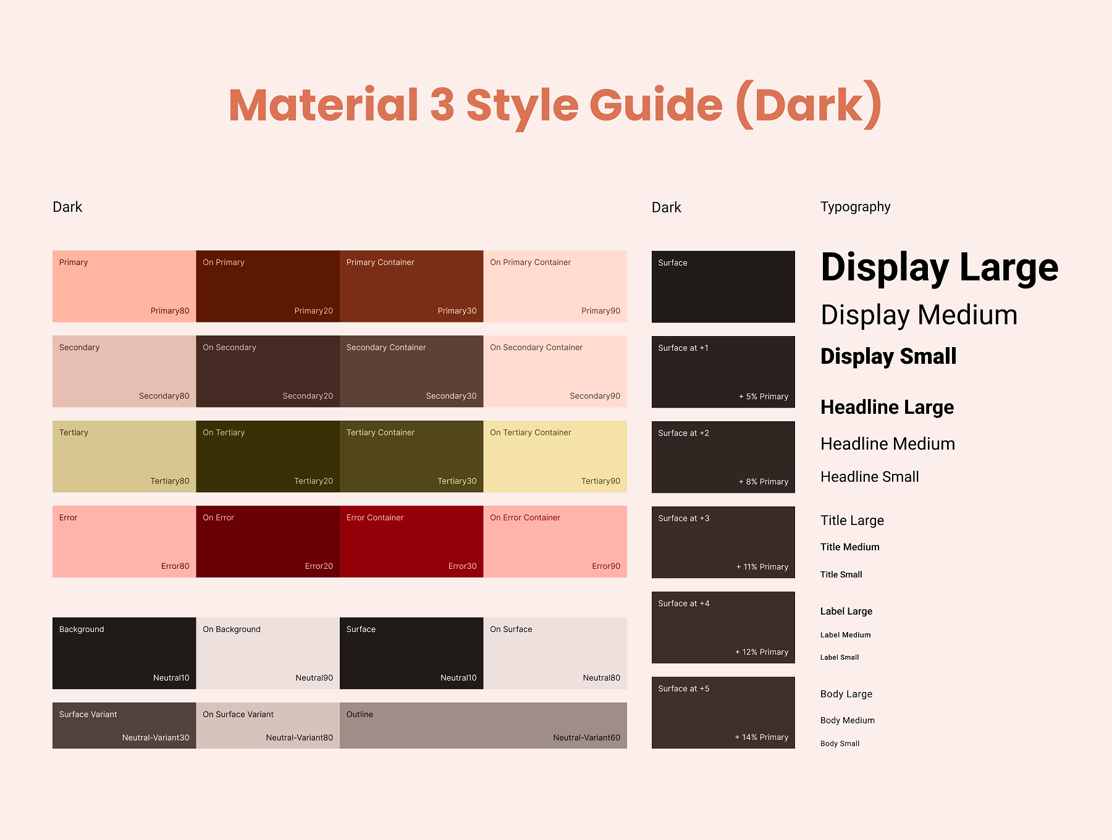Select the Headline Medium text sample
This screenshot has width=1112, height=840.
tap(887, 443)
